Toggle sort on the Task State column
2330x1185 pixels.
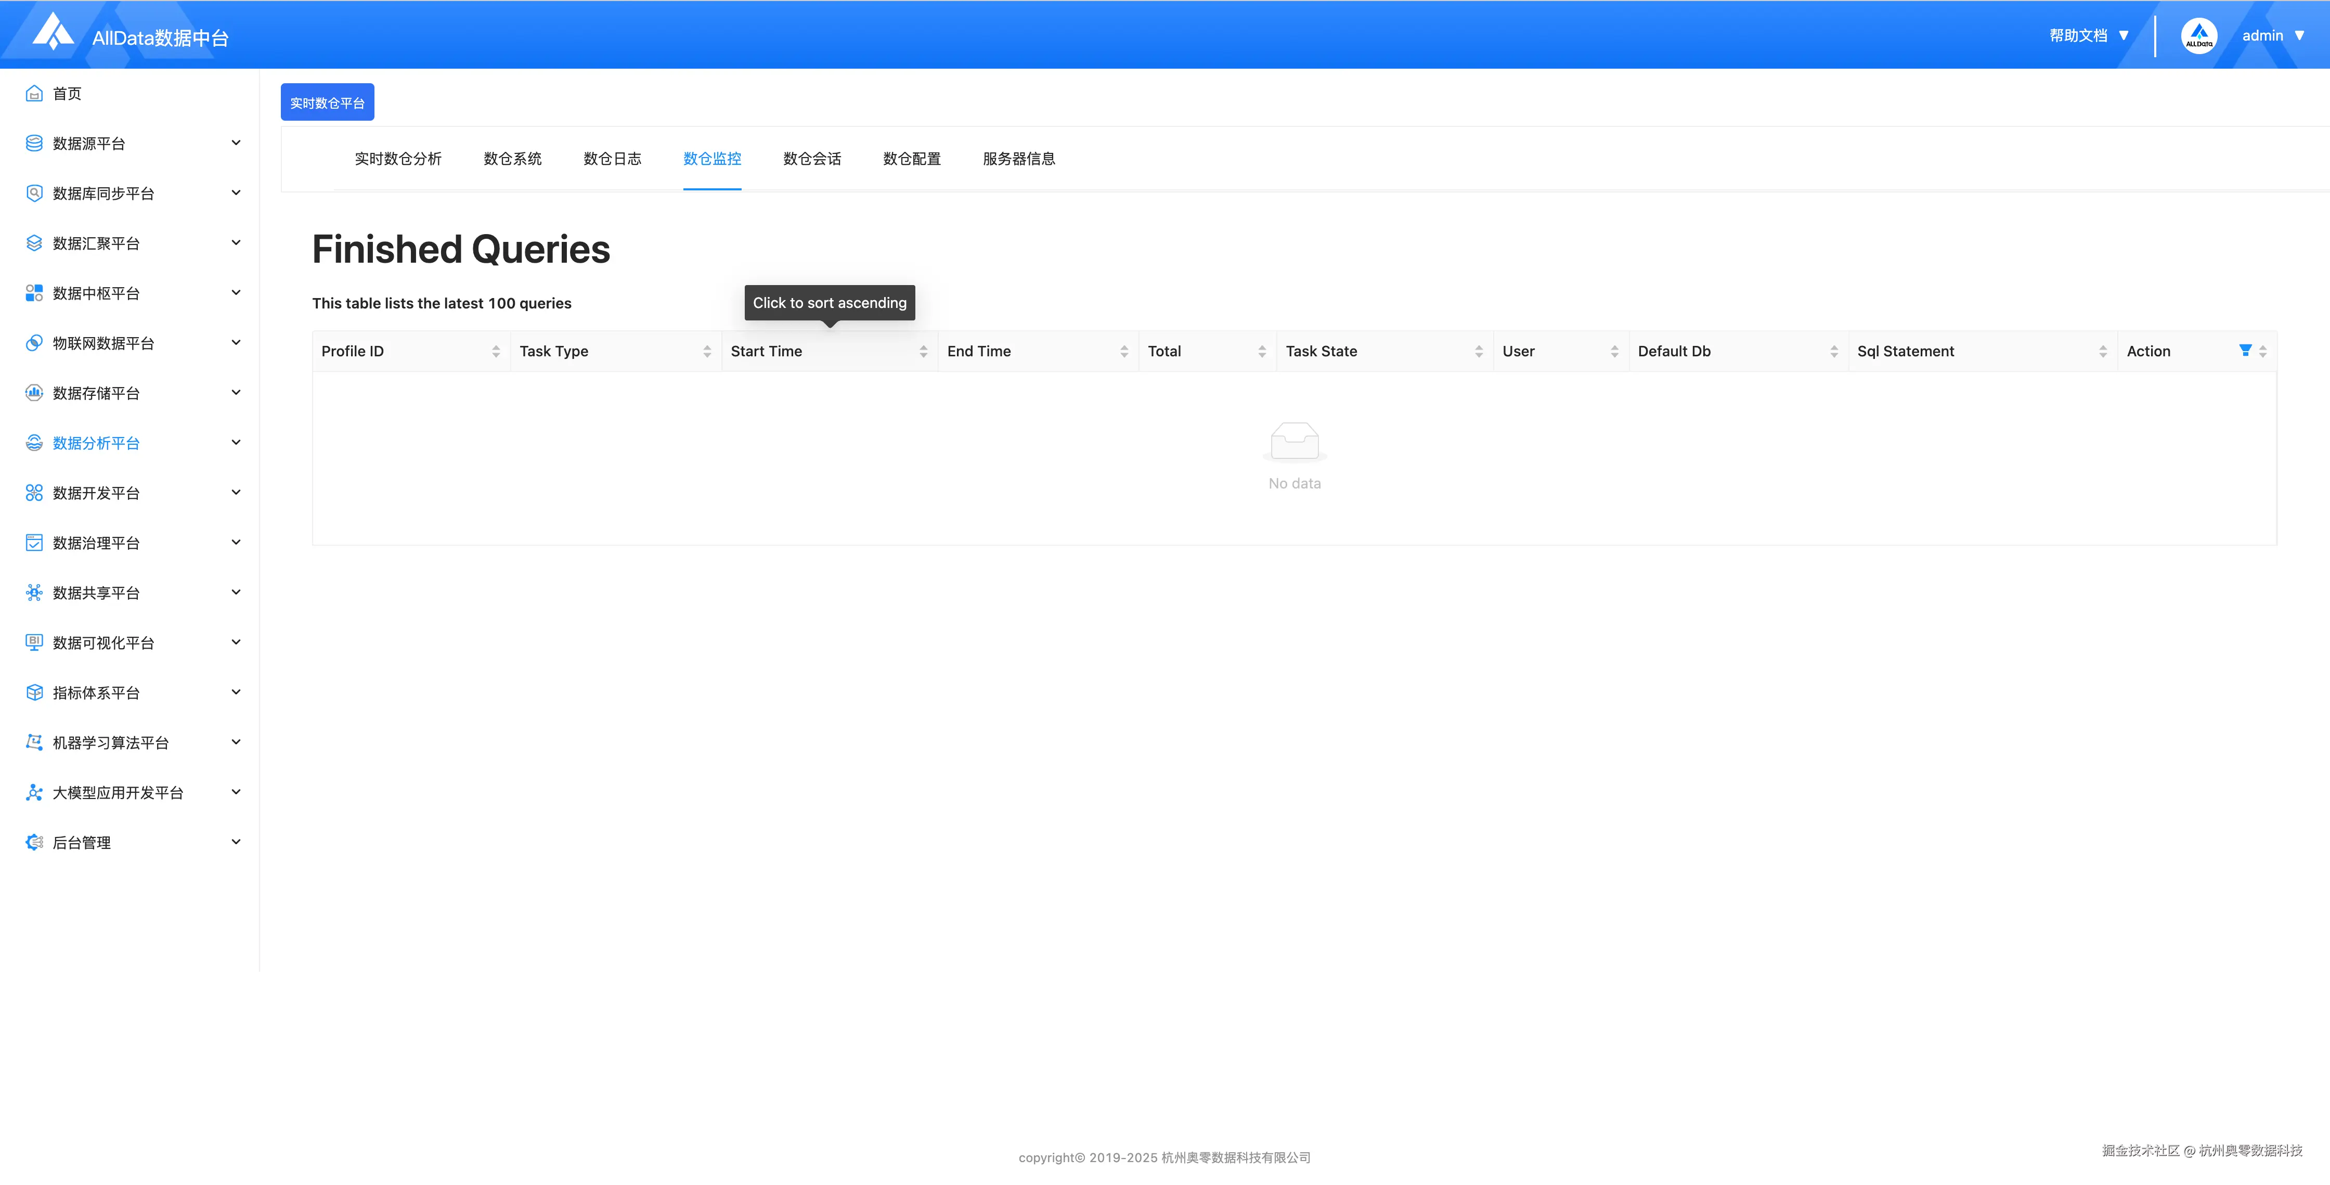pos(1478,351)
